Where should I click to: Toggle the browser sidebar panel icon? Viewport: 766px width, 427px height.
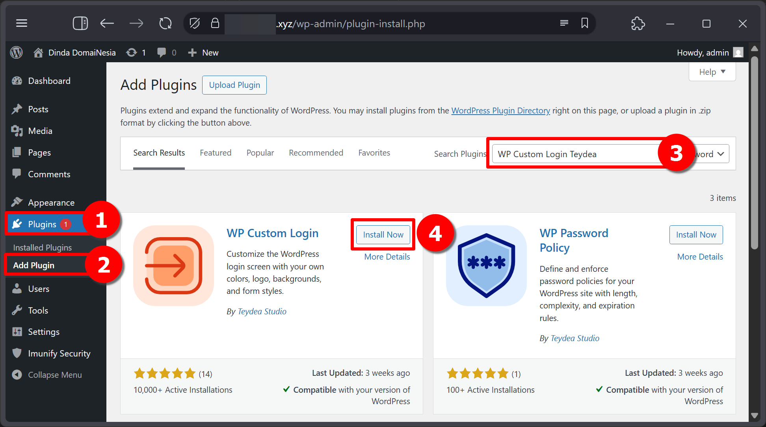[x=80, y=24]
